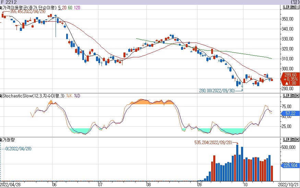The image size is (300, 188).
Task: Maximize the 거래량 volume panel
Action: 293,140
